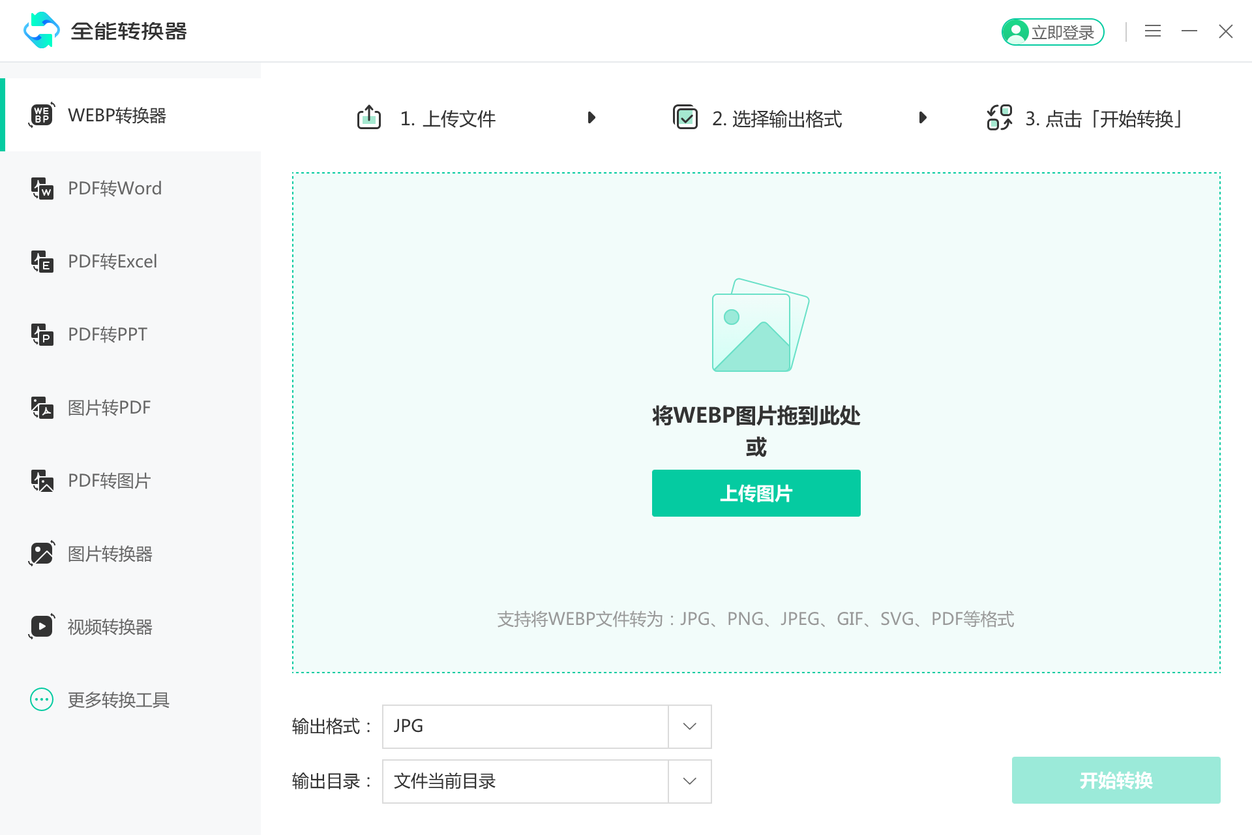Open the PDF转Excel tool
This screenshot has height=835, width=1252.
pyautogui.click(x=42, y=262)
